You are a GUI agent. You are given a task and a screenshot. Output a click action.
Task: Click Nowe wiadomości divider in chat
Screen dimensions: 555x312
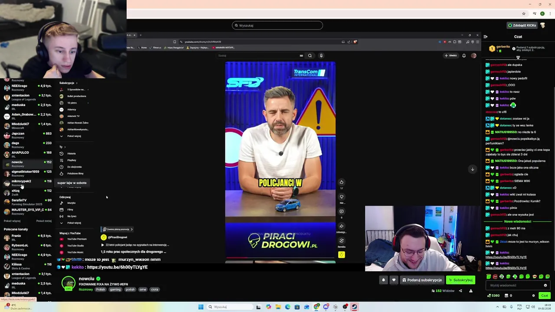click(518, 221)
